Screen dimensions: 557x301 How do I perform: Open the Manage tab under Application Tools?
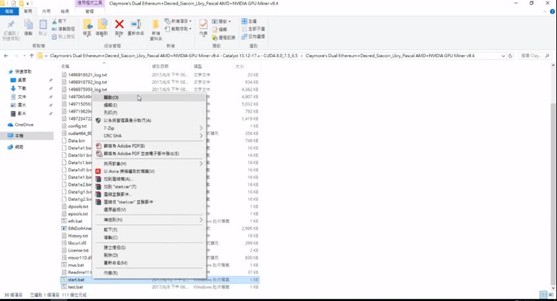(89, 11)
